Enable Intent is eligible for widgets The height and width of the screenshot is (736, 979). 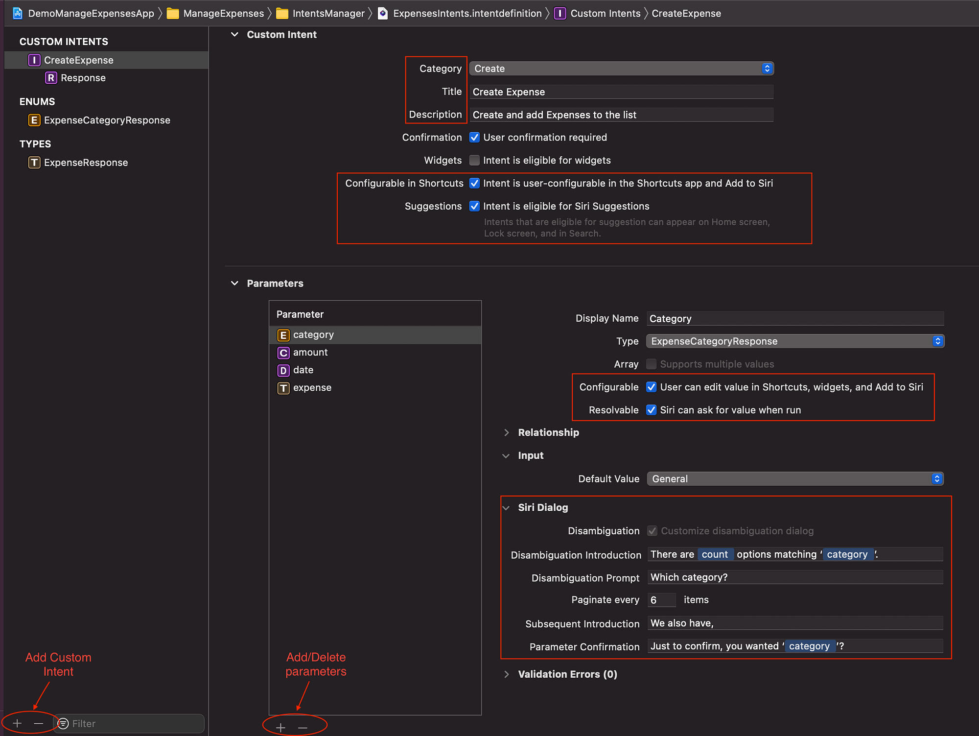click(x=474, y=161)
